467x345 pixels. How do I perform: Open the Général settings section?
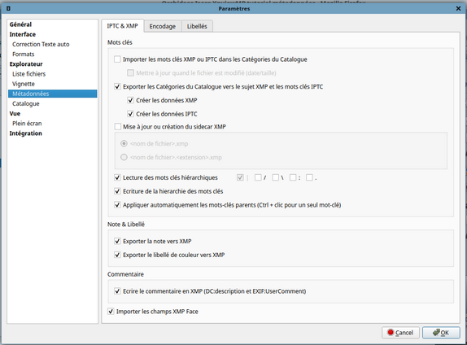(x=20, y=24)
